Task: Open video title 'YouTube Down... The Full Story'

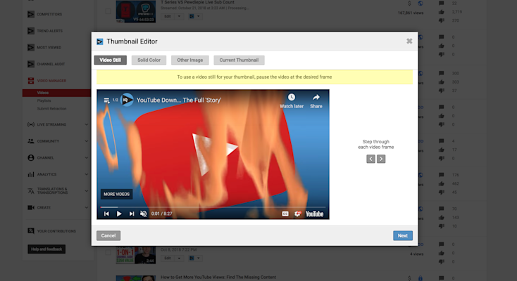Action: pos(179,100)
